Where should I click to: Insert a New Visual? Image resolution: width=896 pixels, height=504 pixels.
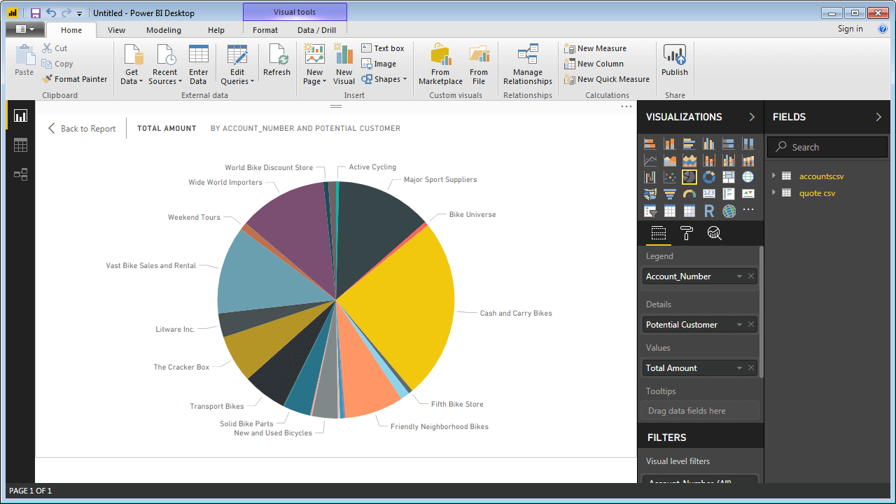click(x=344, y=64)
